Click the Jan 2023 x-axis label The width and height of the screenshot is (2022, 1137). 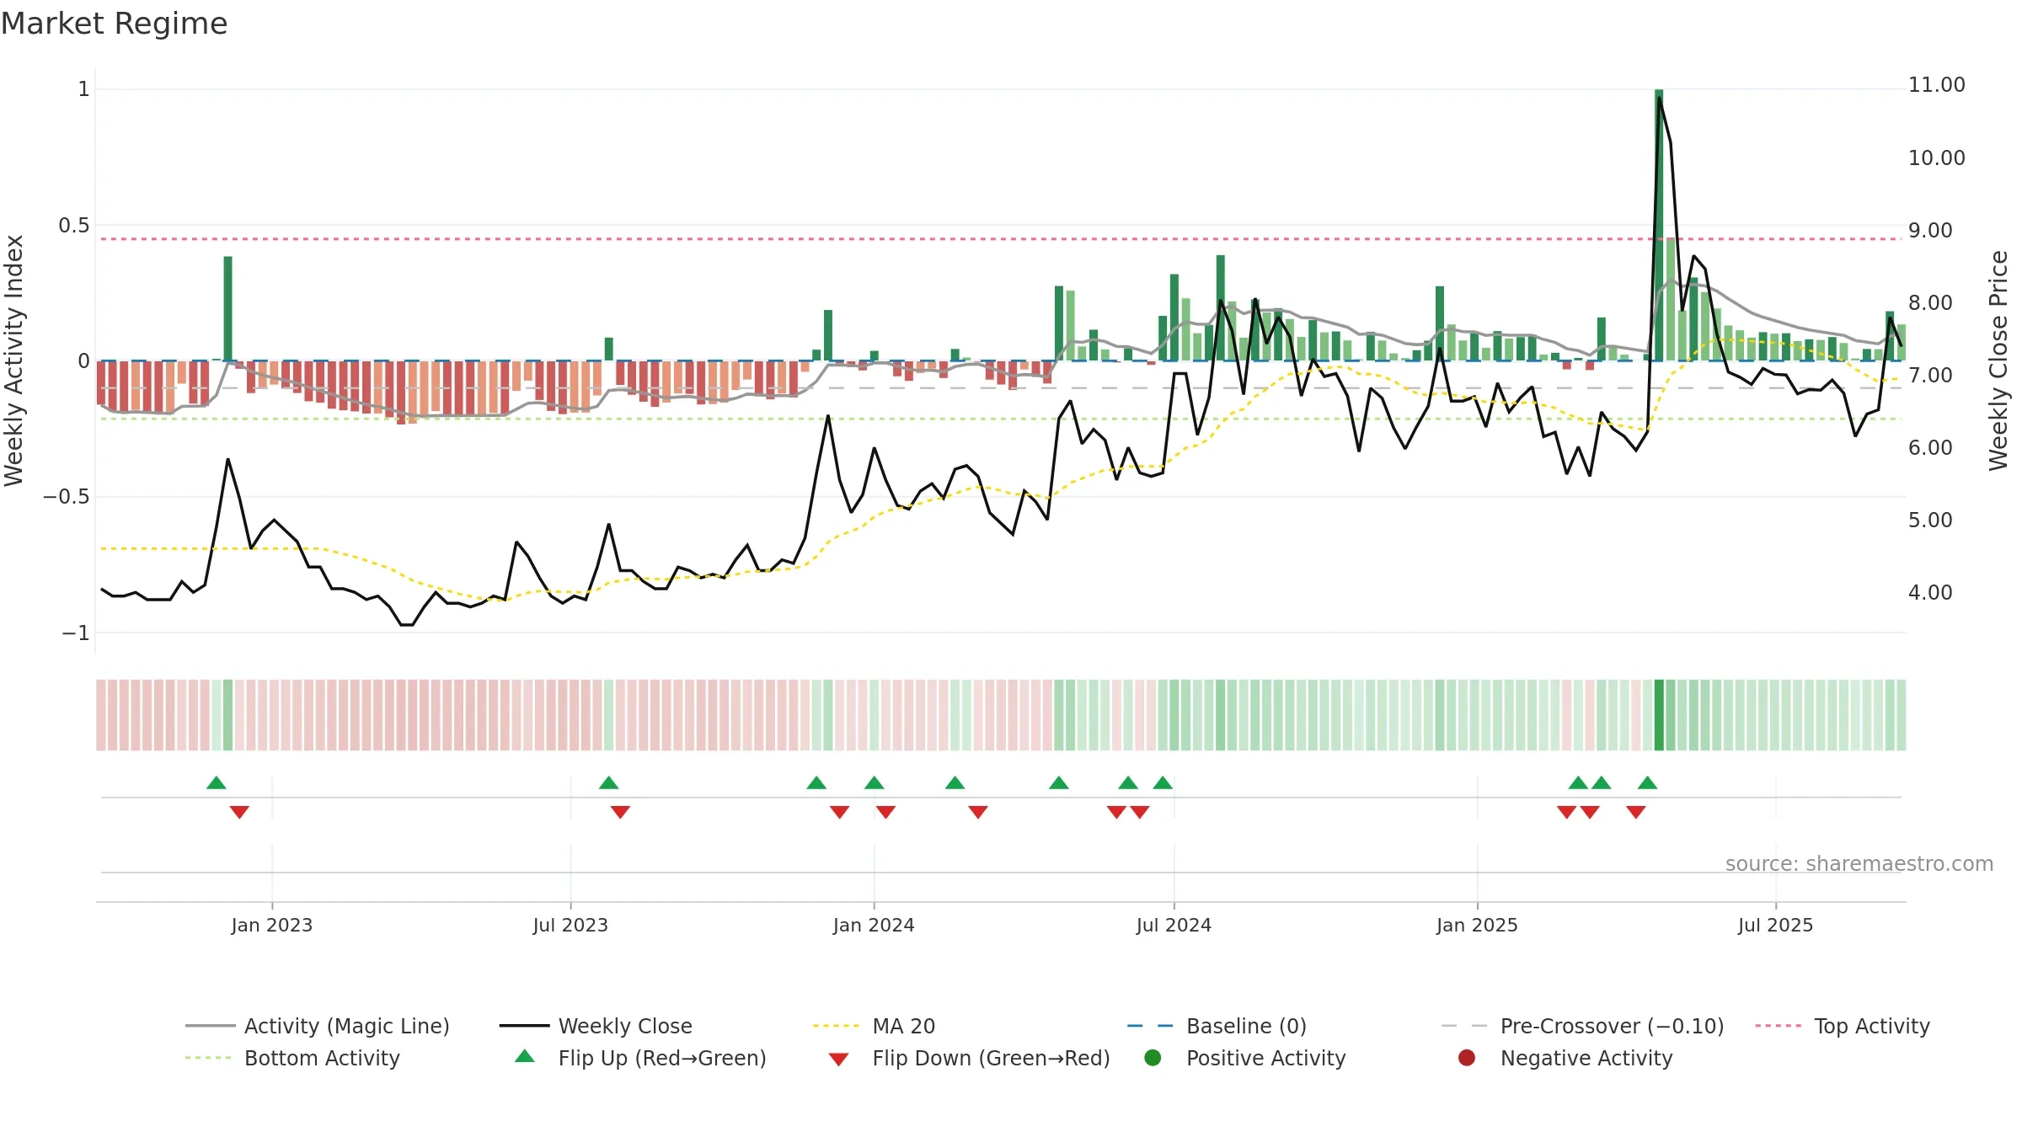coord(271,925)
